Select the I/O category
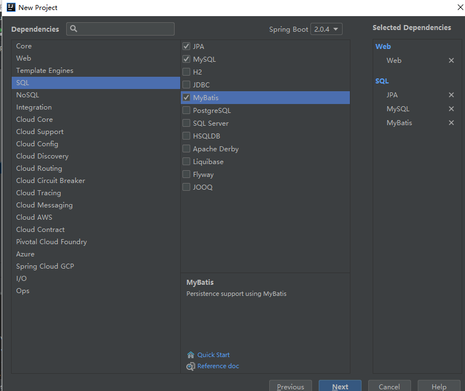The width and height of the screenshot is (465, 391). (96, 279)
